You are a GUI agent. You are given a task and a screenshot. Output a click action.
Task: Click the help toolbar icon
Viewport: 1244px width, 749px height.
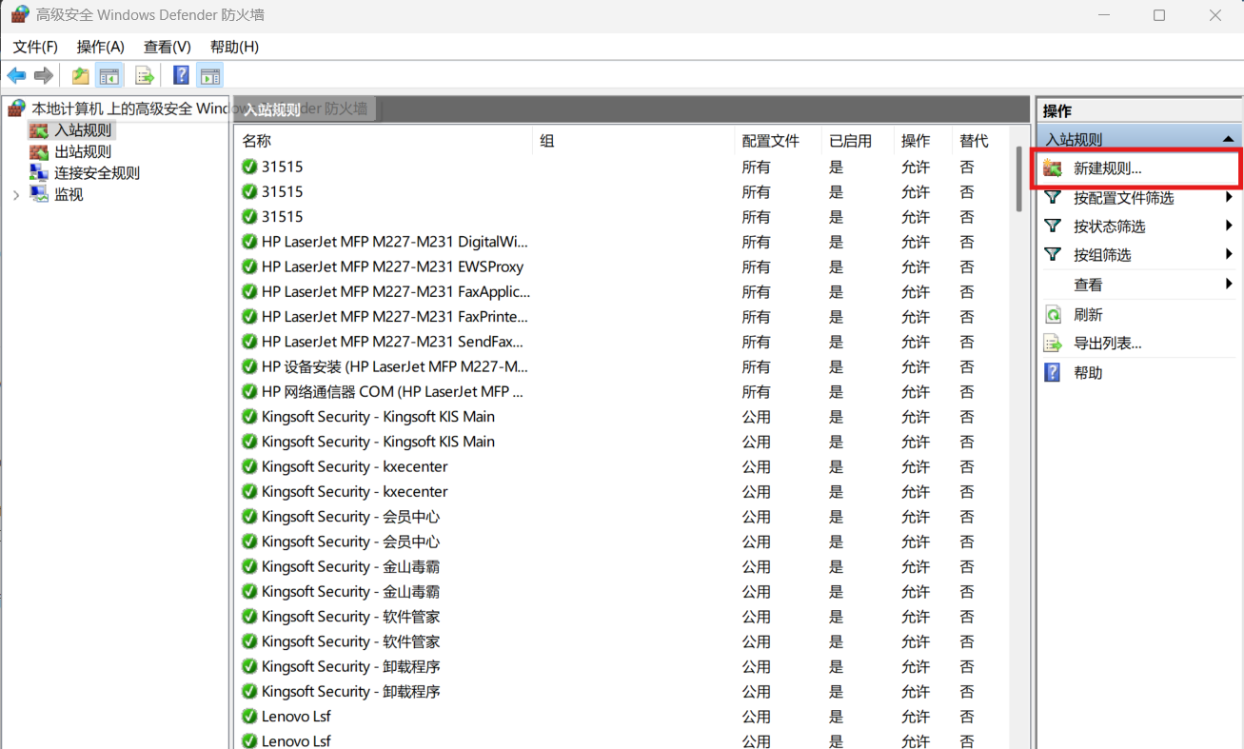pyautogui.click(x=180, y=75)
